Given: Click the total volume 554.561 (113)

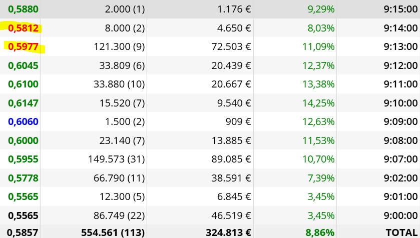Looking at the screenshot, I should point(113,232).
